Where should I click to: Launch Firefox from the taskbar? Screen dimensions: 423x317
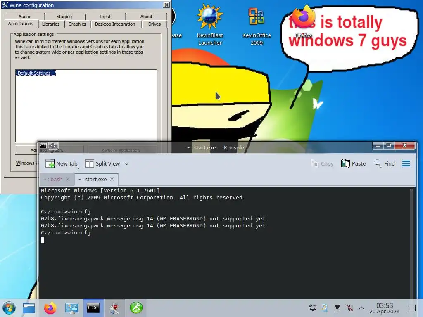[x=50, y=308]
